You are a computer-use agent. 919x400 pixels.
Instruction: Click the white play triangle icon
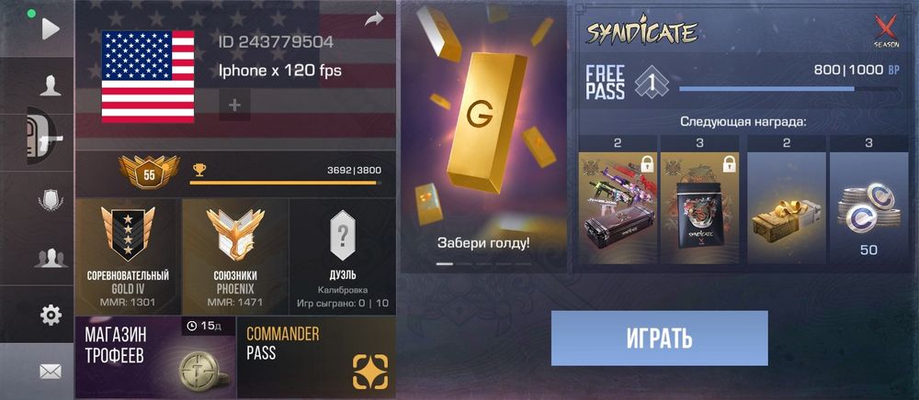51,28
